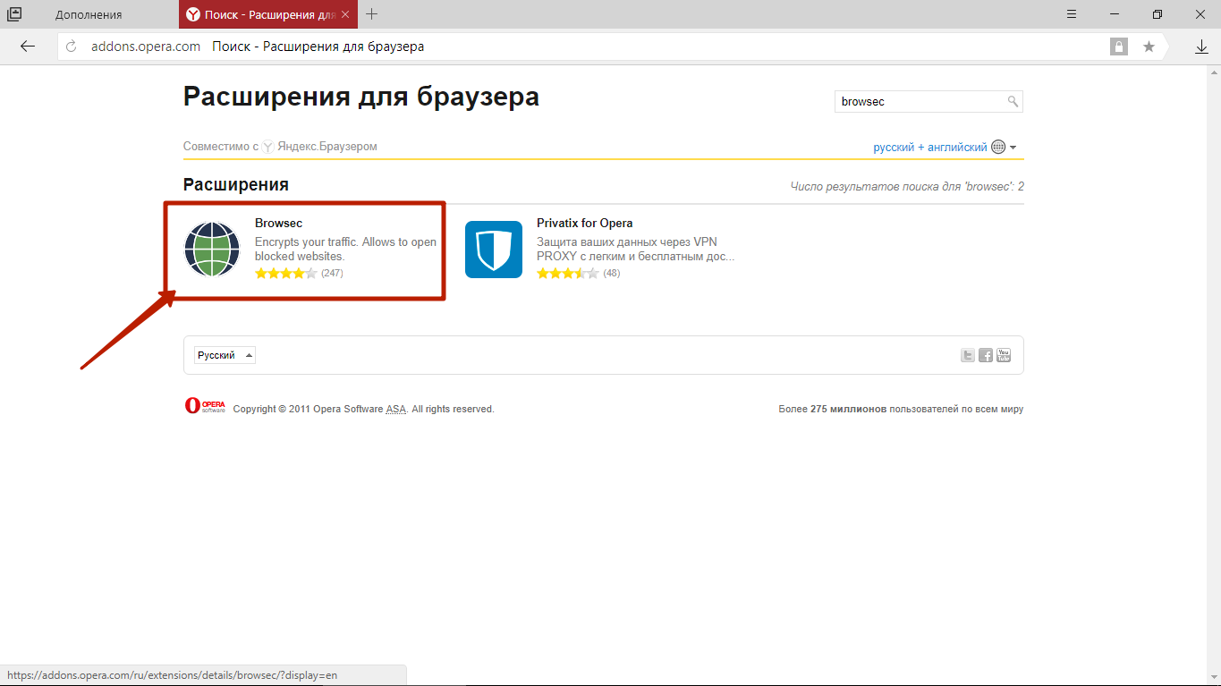Minimize the browser window
This screenshot has height=686, width=1221.
tap(1115, 14)
